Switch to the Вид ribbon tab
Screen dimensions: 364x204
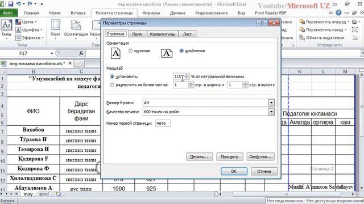(x=241, y=13)
